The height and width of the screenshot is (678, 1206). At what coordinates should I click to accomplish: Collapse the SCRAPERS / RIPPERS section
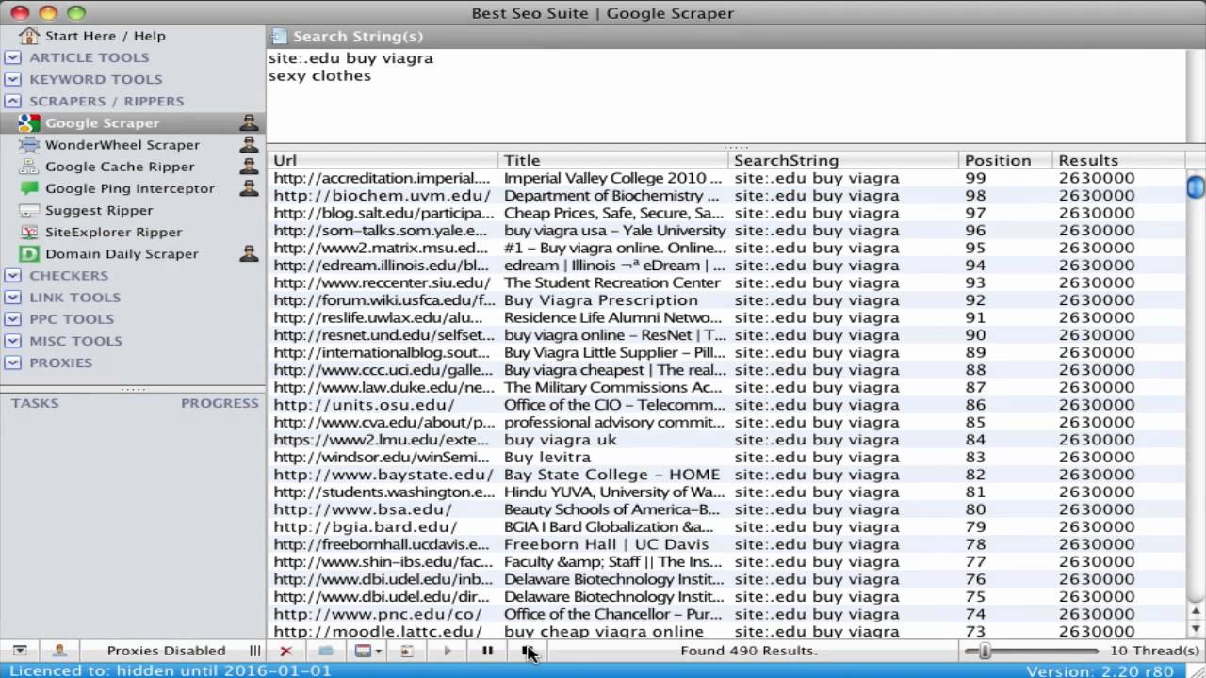(x=12, y=101)
